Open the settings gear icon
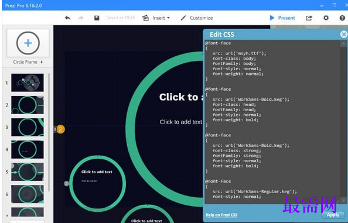This screenshot has height=223, width=348. point(326,18)
